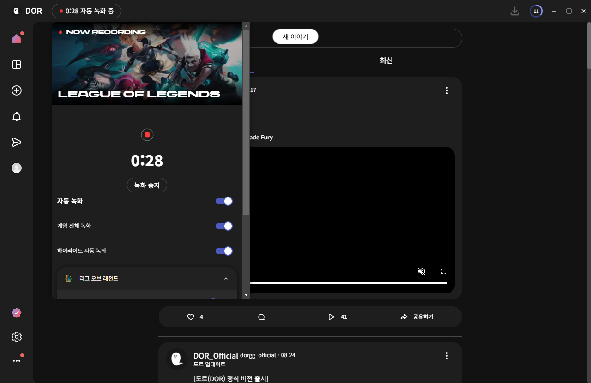Unmute the video via speaker icon

[422, 271]
